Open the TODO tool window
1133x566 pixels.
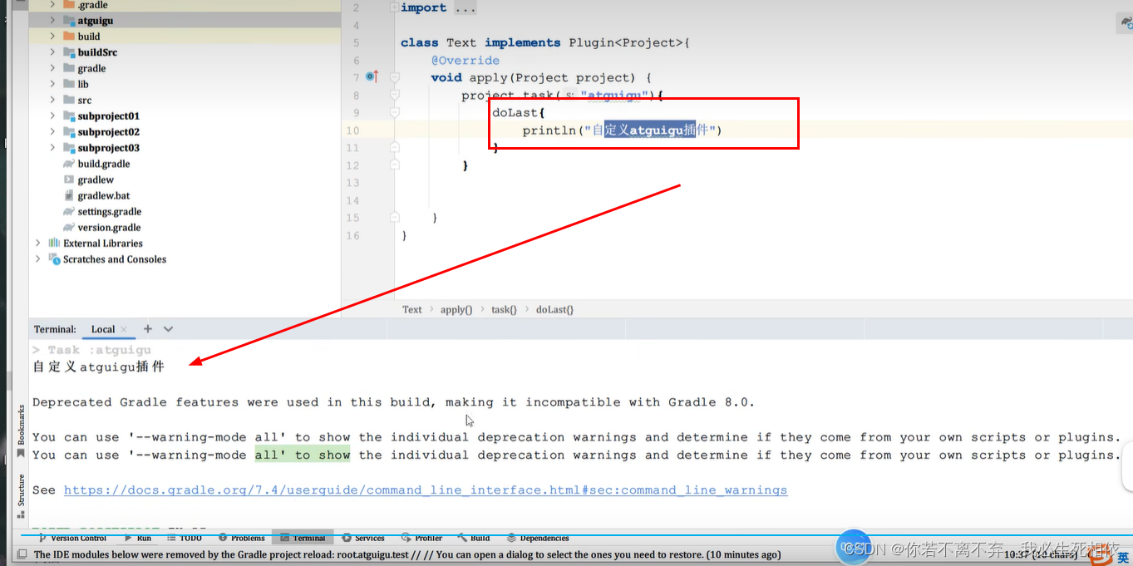point(184,538)
